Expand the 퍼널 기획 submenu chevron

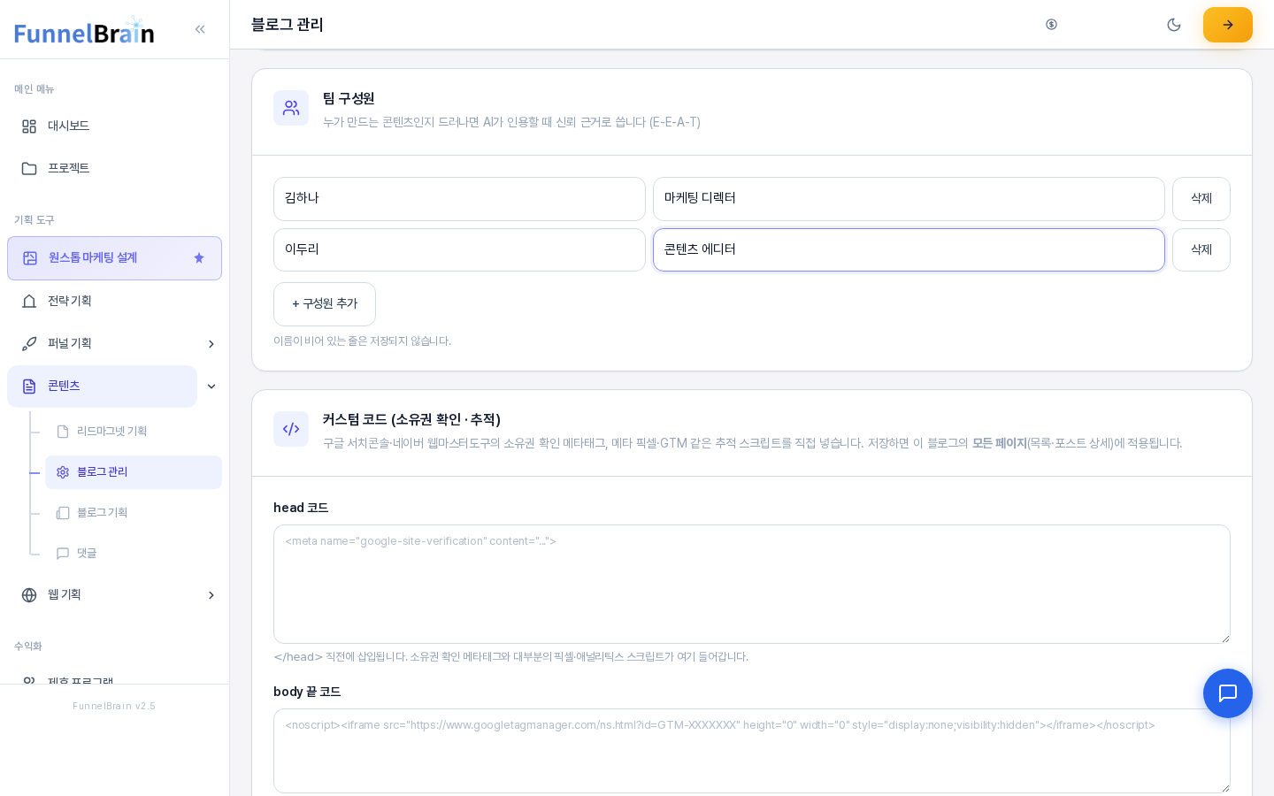point(211,344)
